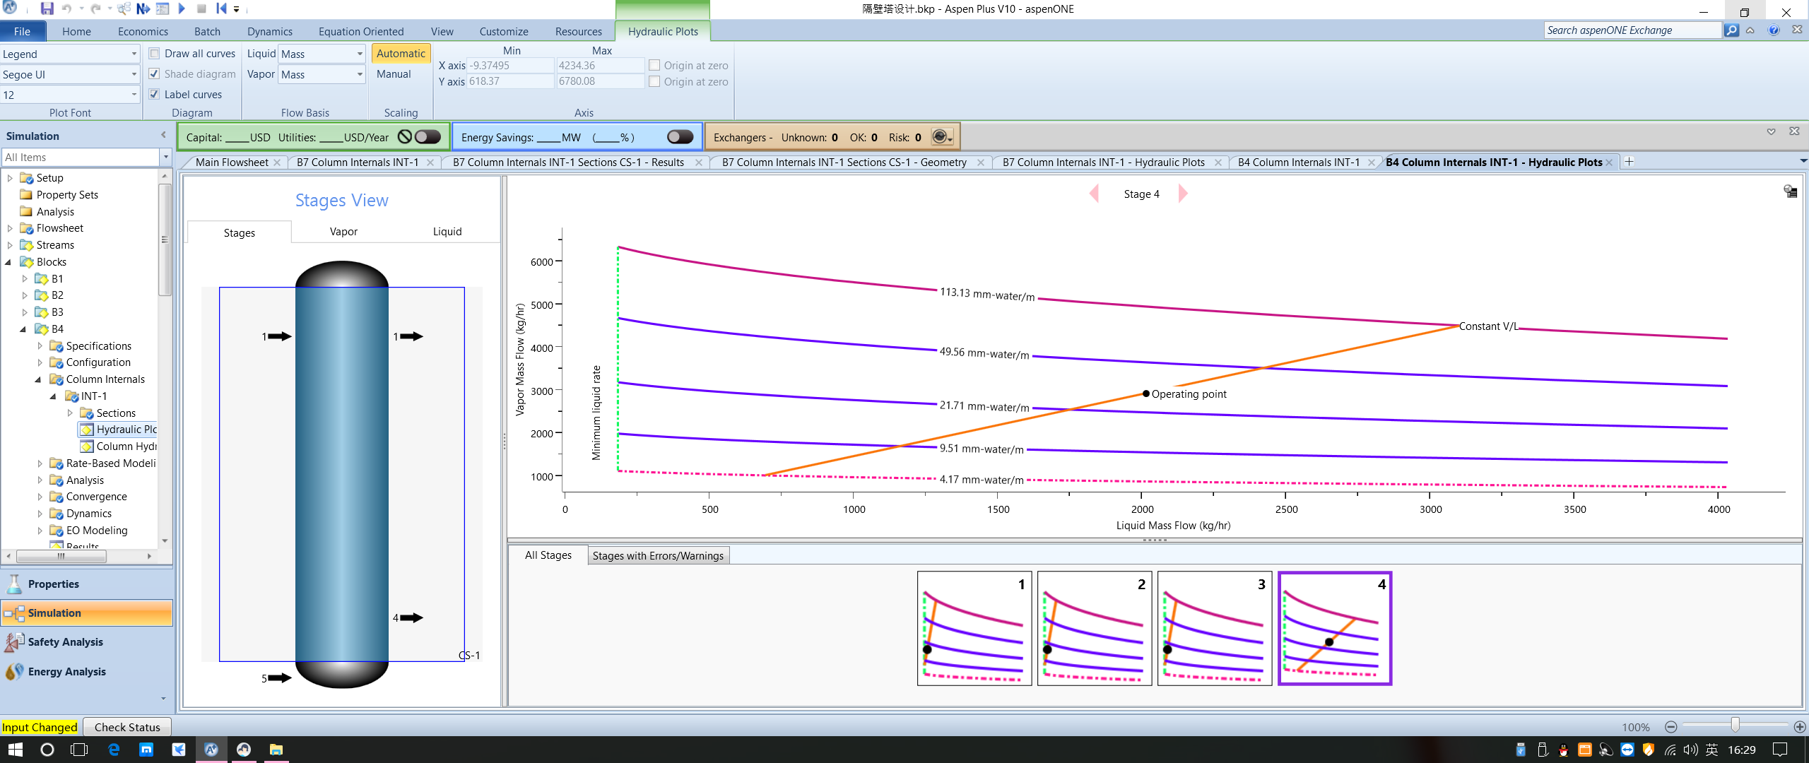
Task: Click the Save icon in quick access toolbar
Action: [x=47, y=8]
